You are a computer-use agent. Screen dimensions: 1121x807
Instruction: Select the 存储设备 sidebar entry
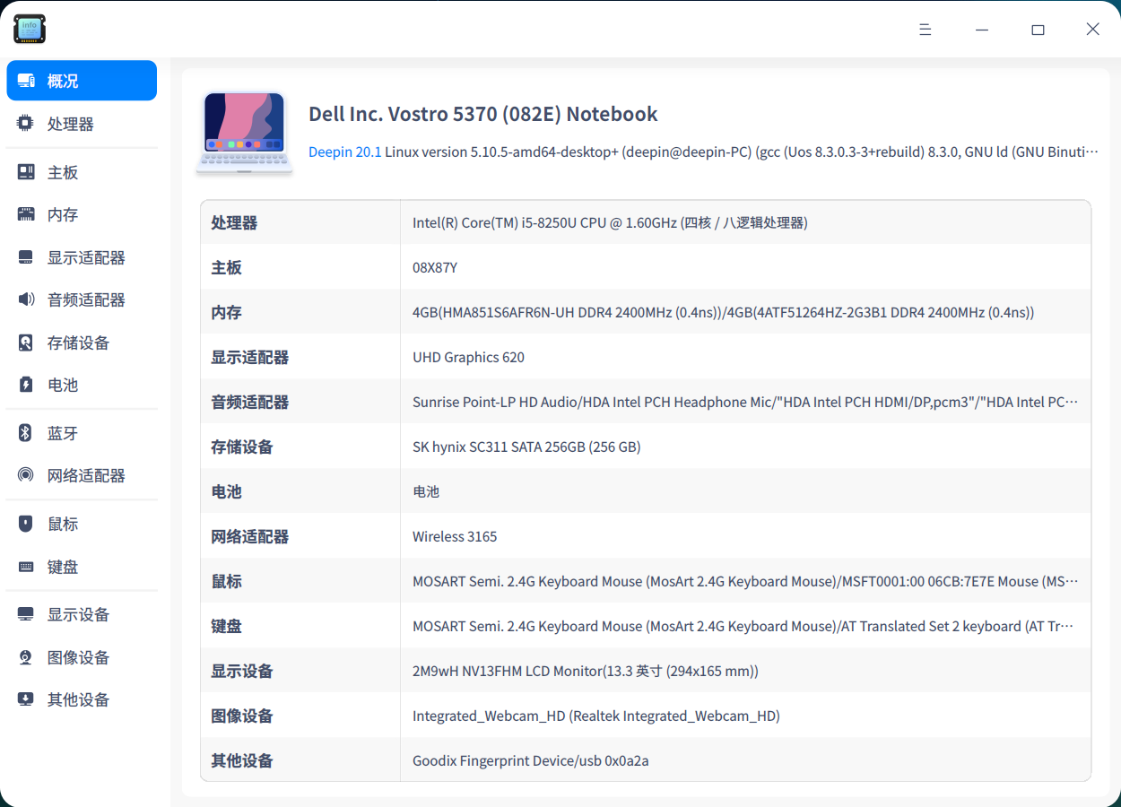(x=82, y=343)
